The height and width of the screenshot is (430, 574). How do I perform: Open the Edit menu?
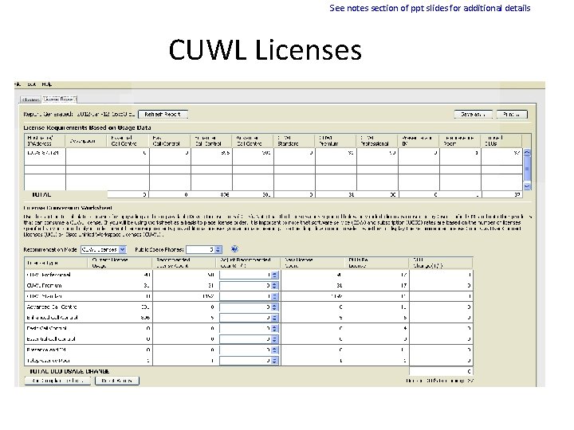click(31, 84)
